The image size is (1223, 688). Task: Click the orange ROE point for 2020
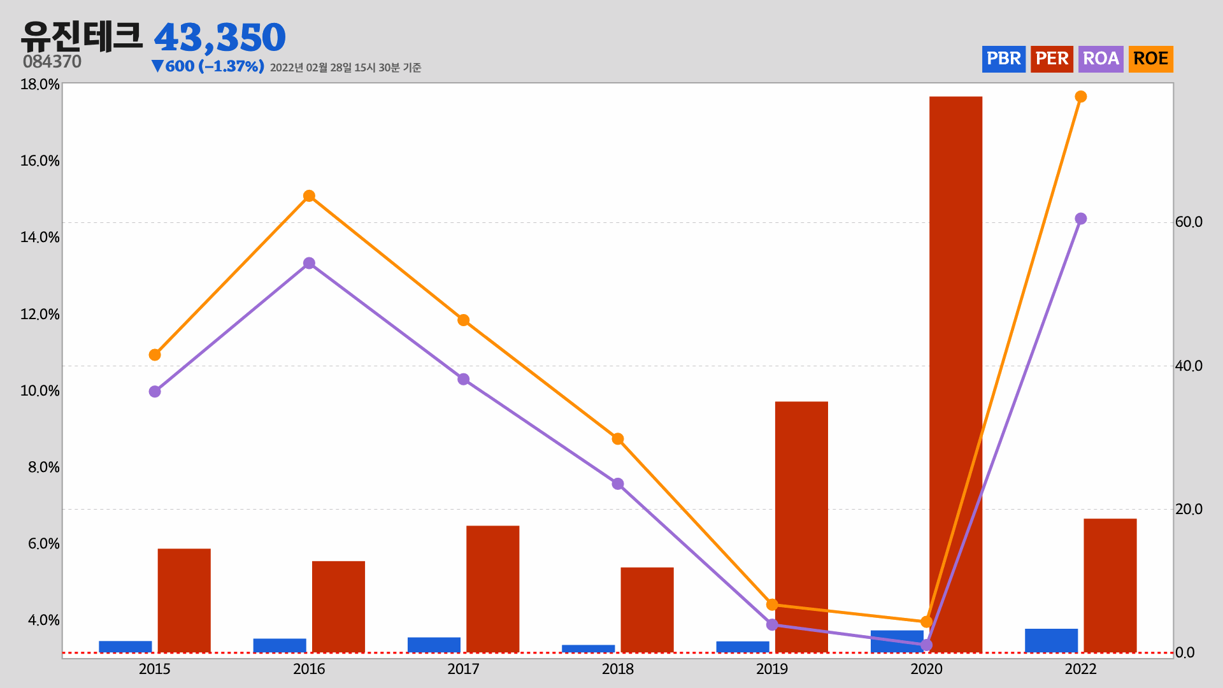coord(927,622)
